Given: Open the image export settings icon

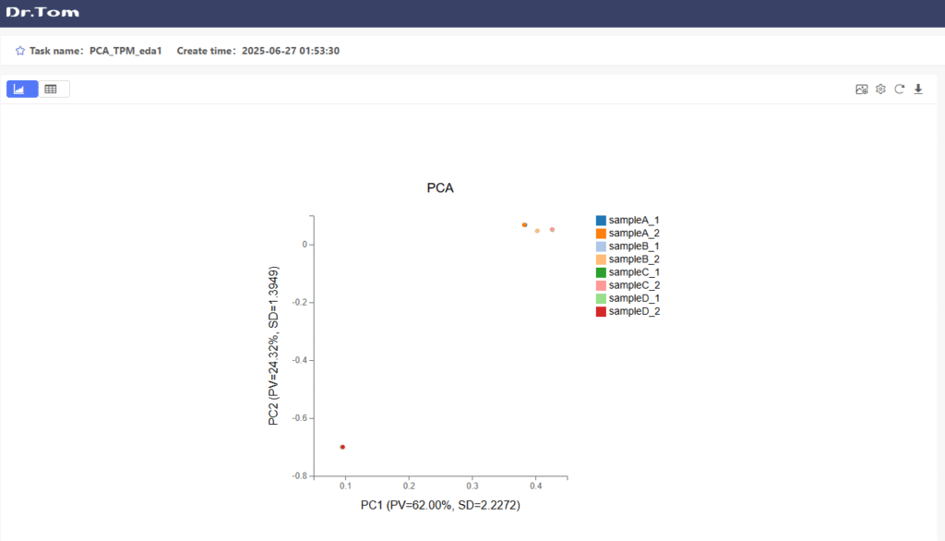Looking at the screenshot, I should tap(861, 90).
